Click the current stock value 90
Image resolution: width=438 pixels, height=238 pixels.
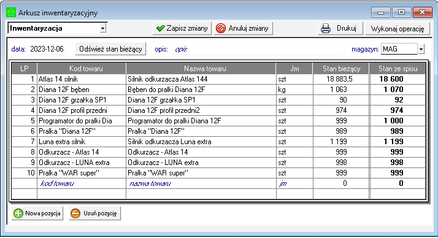tap(343, 100)
